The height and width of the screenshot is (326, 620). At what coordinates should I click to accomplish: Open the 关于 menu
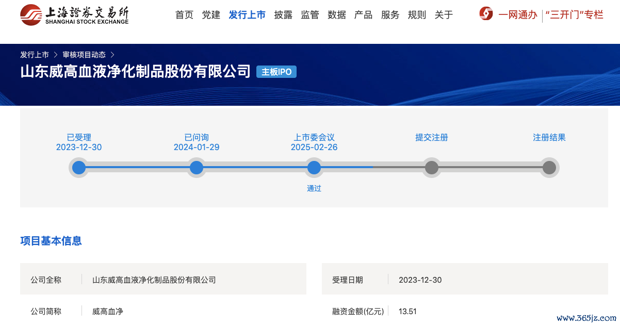pyautogui.click(x=444, y=15)
